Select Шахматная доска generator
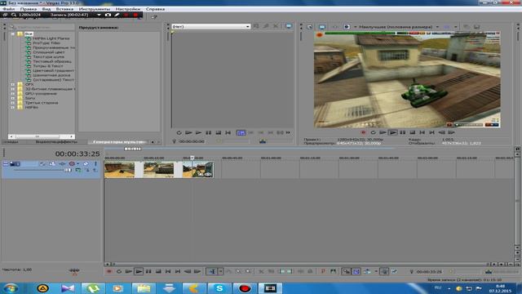The image size is (522, 294). pos(51,75)
